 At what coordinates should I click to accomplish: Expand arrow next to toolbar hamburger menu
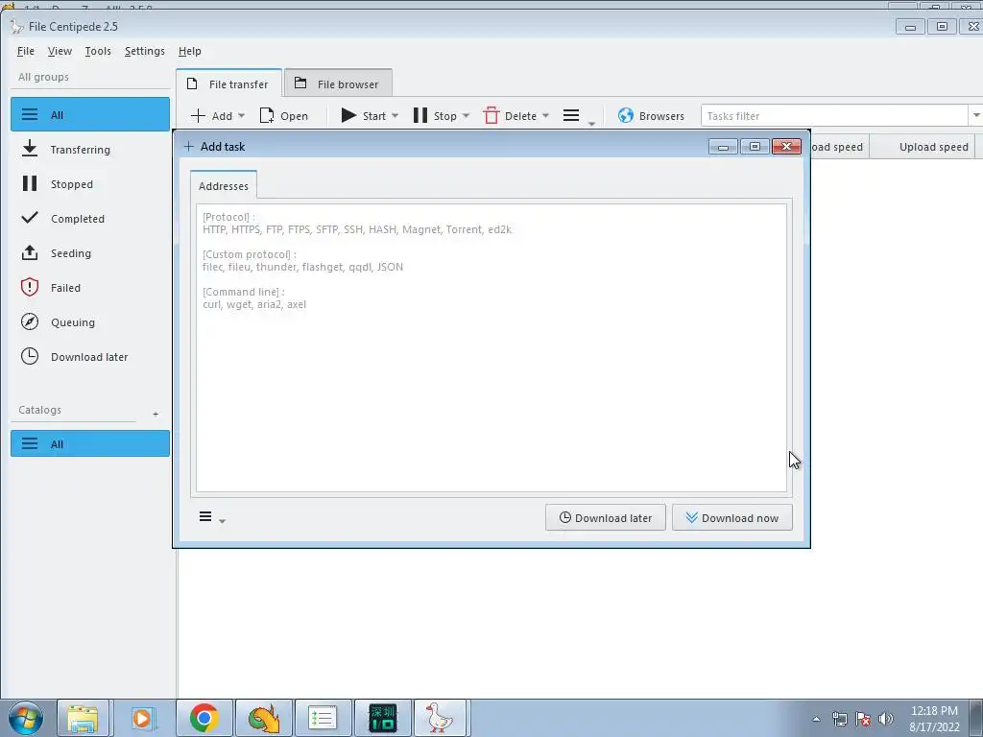pos(591,124)
